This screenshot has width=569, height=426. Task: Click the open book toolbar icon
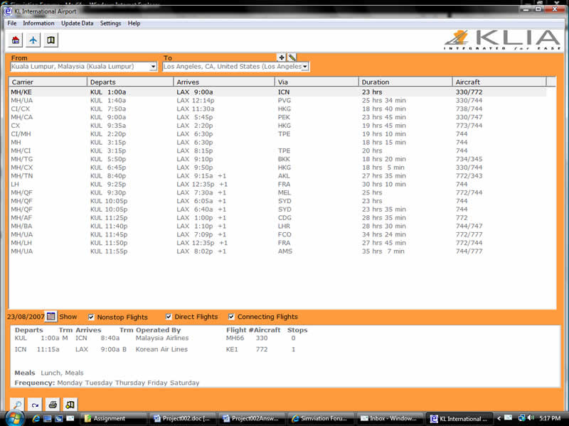[51, 40]
